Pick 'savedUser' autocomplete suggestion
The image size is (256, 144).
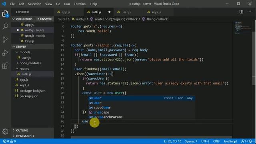(142, 108)
